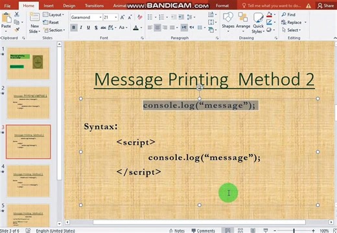Image resolution: width=337 pixels, height=233 pixels.
Task: Click the Copy icon
Action: [x=16, y=22]
